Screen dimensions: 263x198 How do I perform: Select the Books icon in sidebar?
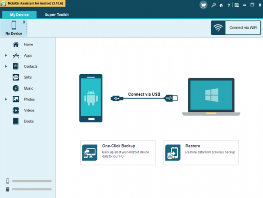pos(16,121)
